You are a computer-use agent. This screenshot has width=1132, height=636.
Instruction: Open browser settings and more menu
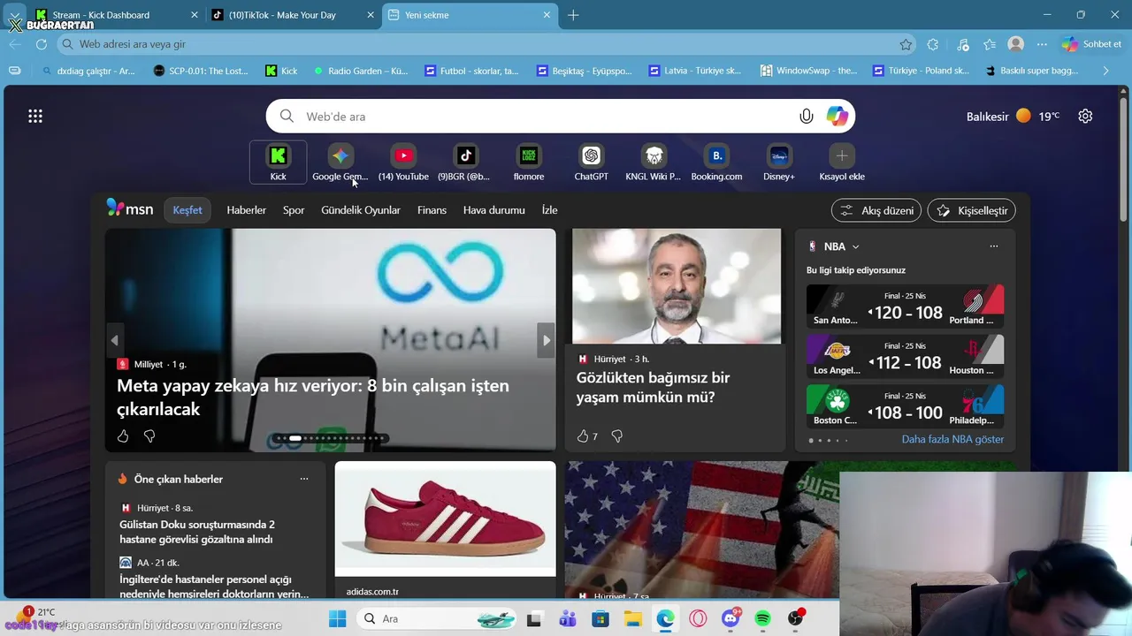tap(1043, 44)
